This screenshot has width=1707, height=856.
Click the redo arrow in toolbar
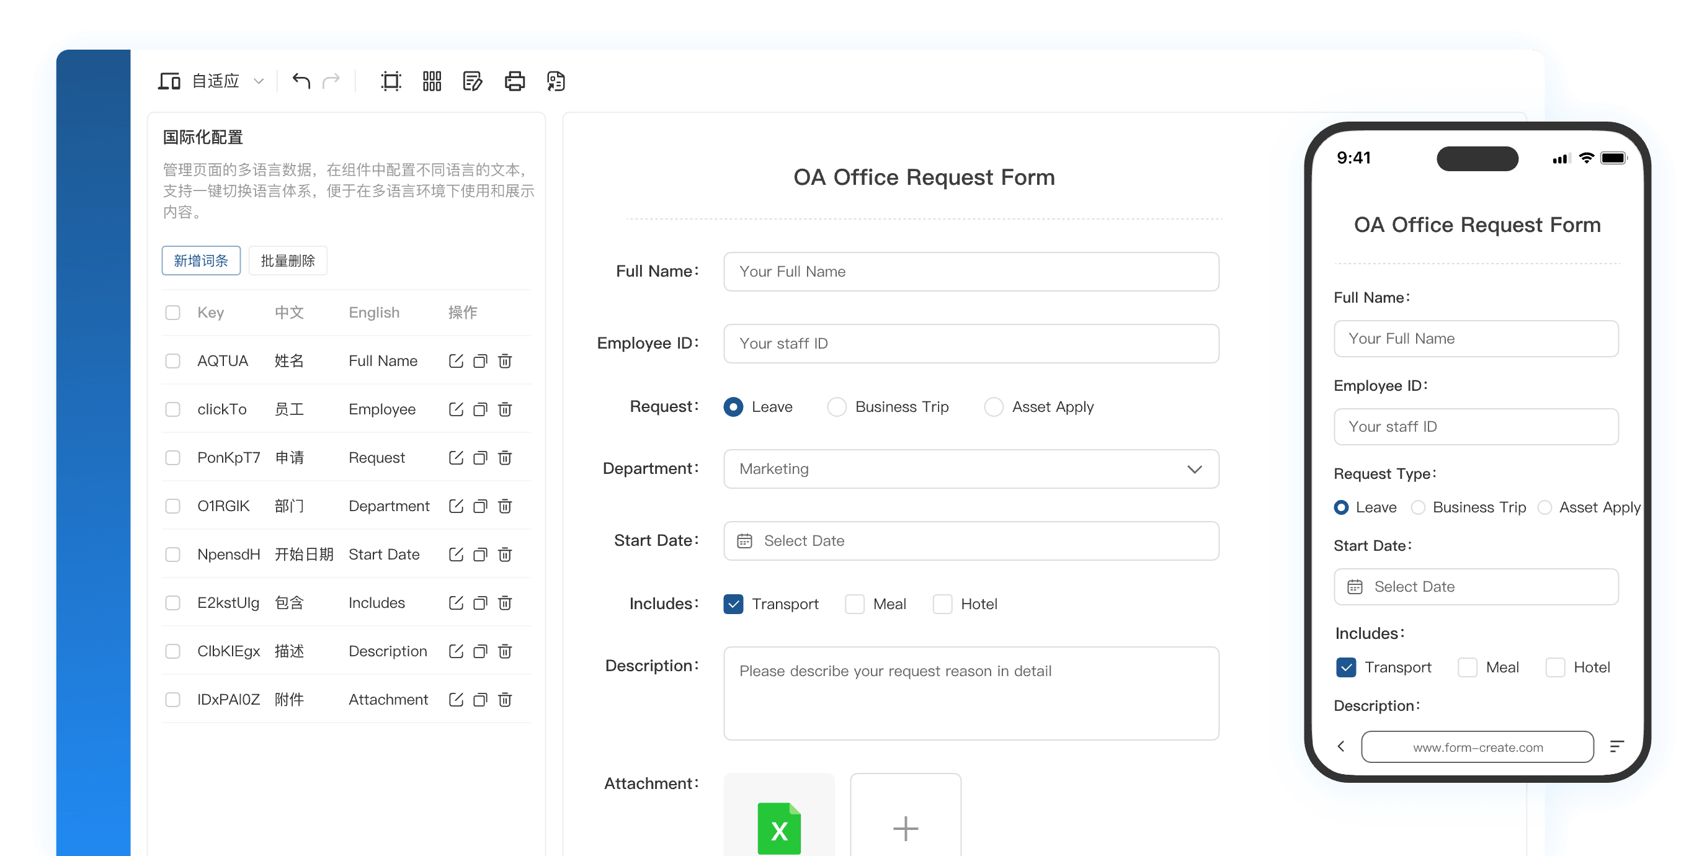(331, 81)
